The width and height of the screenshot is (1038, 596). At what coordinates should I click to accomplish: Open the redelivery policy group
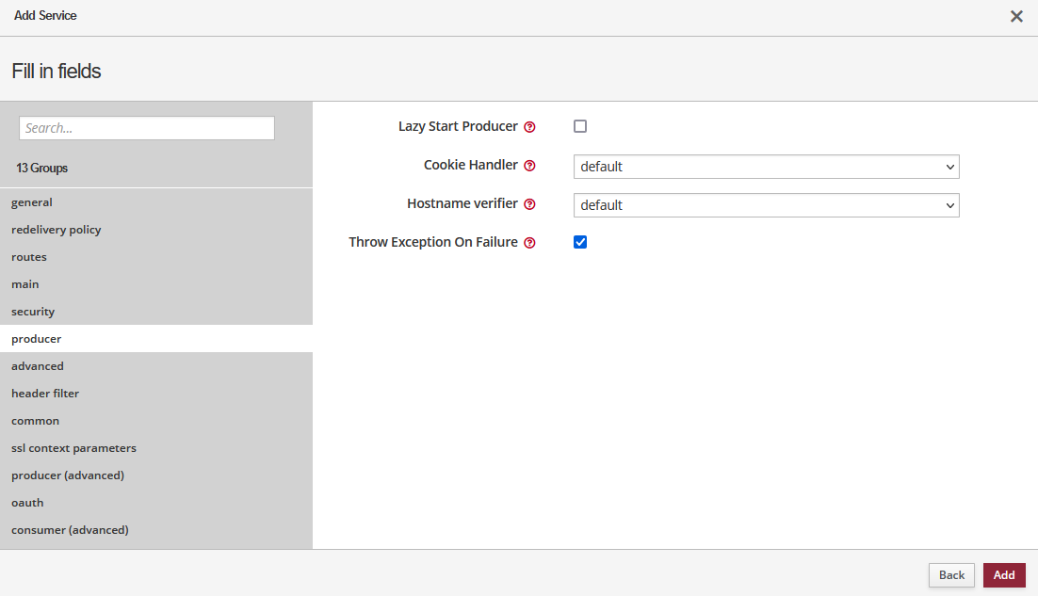pos(57,230)
